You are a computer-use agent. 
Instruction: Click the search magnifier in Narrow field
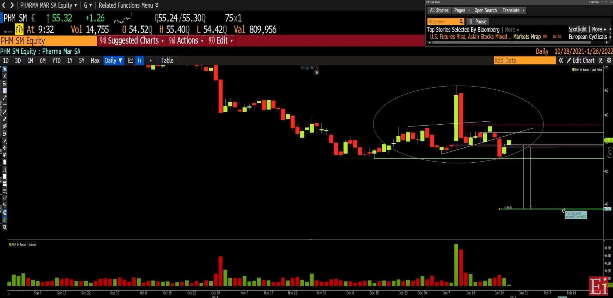(461, 22)
